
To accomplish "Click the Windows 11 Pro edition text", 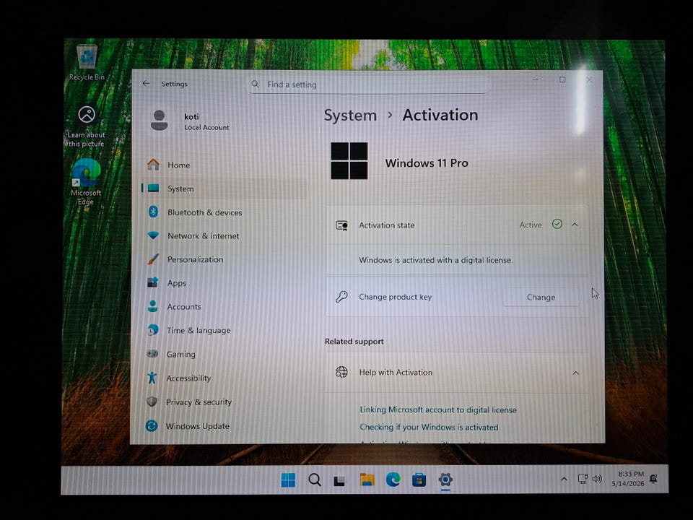I will click(x=427, y=162).
